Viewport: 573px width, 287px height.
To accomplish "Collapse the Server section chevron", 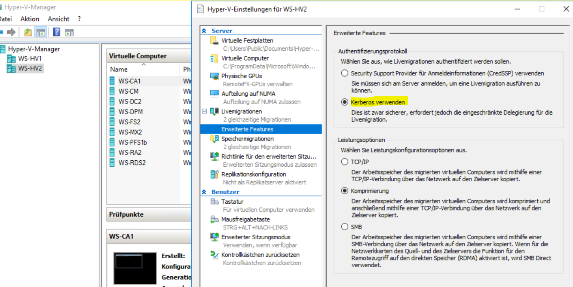I will click(204, 31).
